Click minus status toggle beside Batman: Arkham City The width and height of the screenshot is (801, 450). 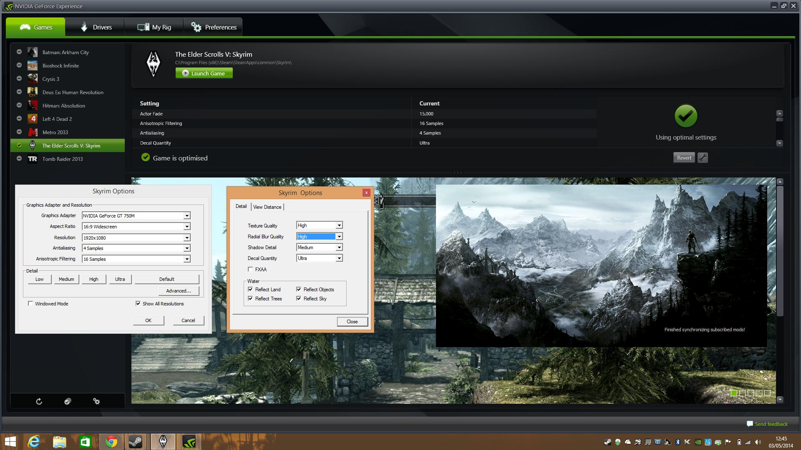pos(19,52)
